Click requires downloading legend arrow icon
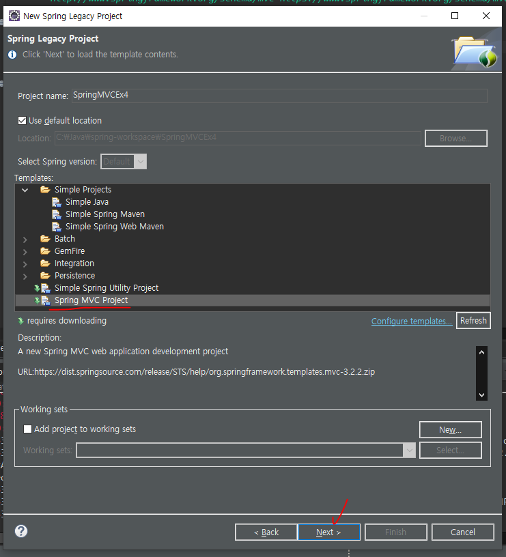The image size is (506, 557). [x=21, y=321]
